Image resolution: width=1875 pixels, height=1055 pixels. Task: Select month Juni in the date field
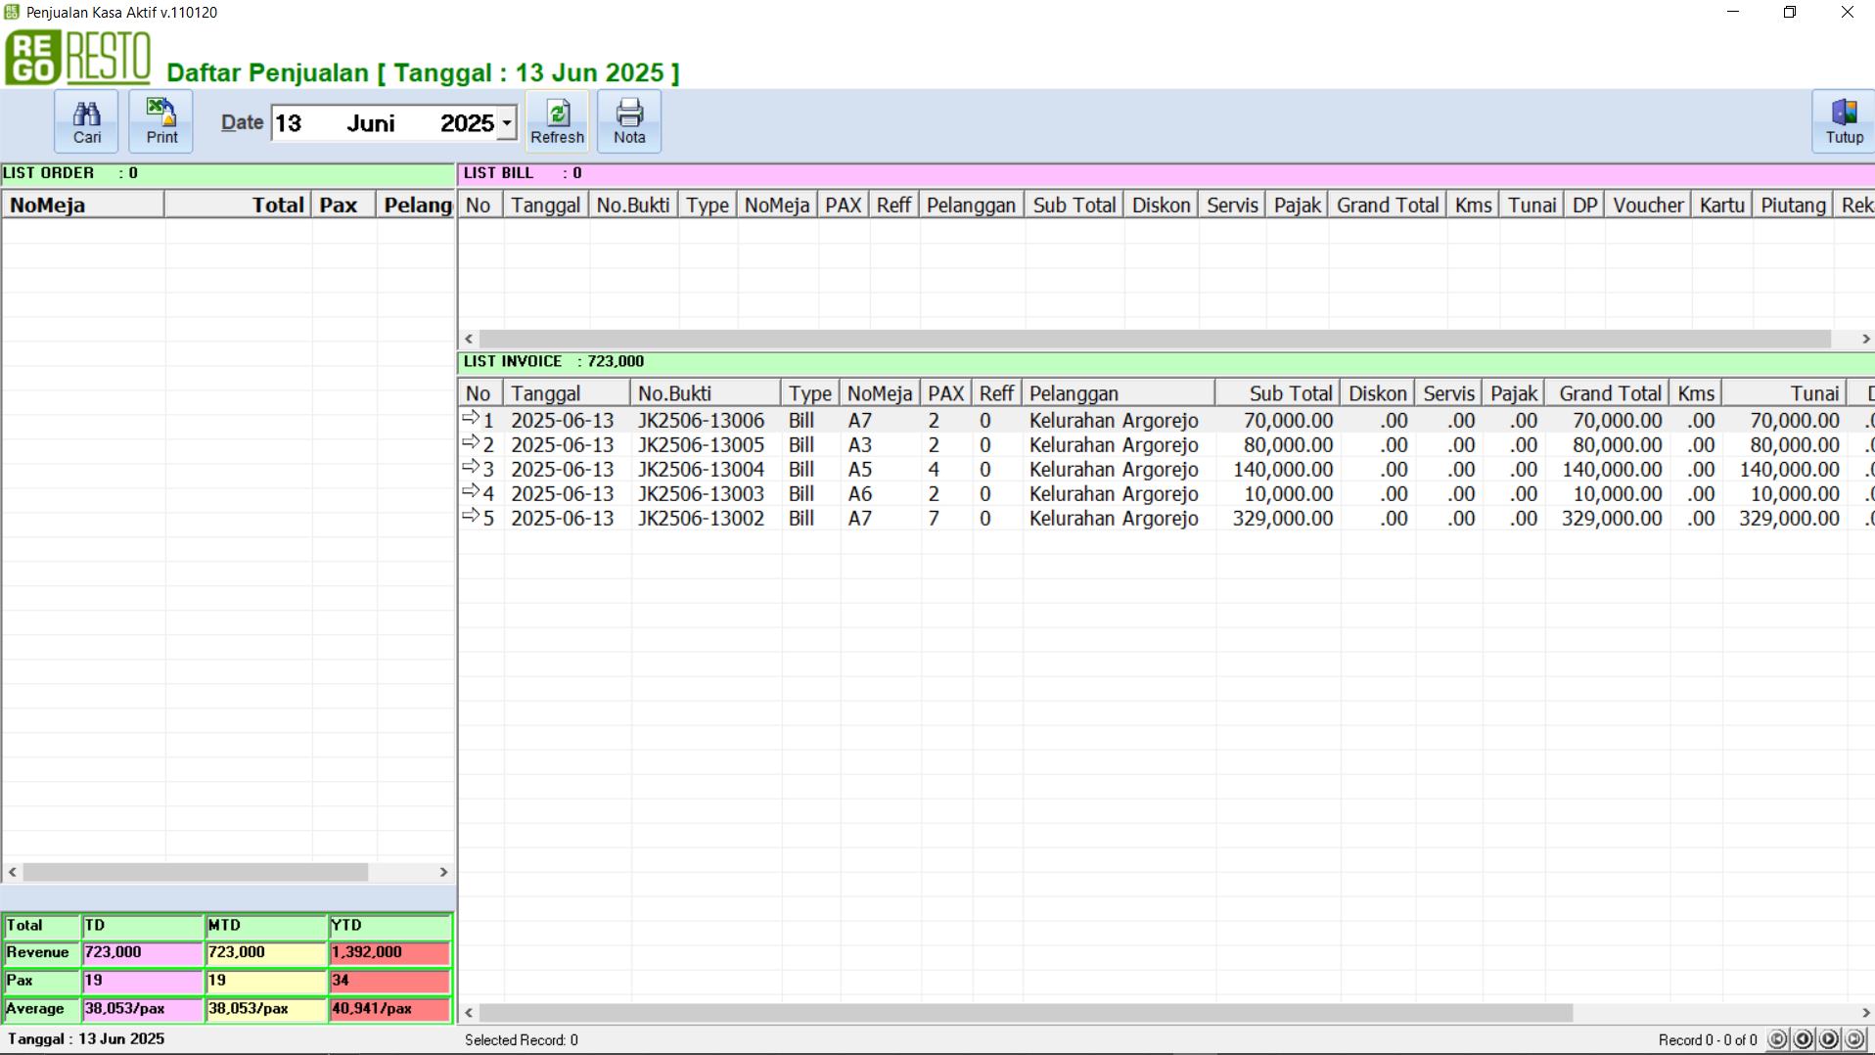point(371,123)
